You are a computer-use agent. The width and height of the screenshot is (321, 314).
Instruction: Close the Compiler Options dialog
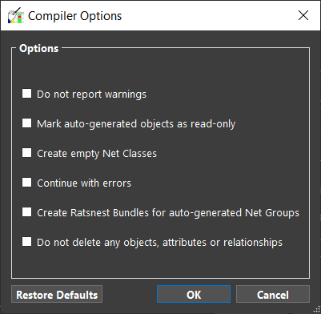(303, 15)
